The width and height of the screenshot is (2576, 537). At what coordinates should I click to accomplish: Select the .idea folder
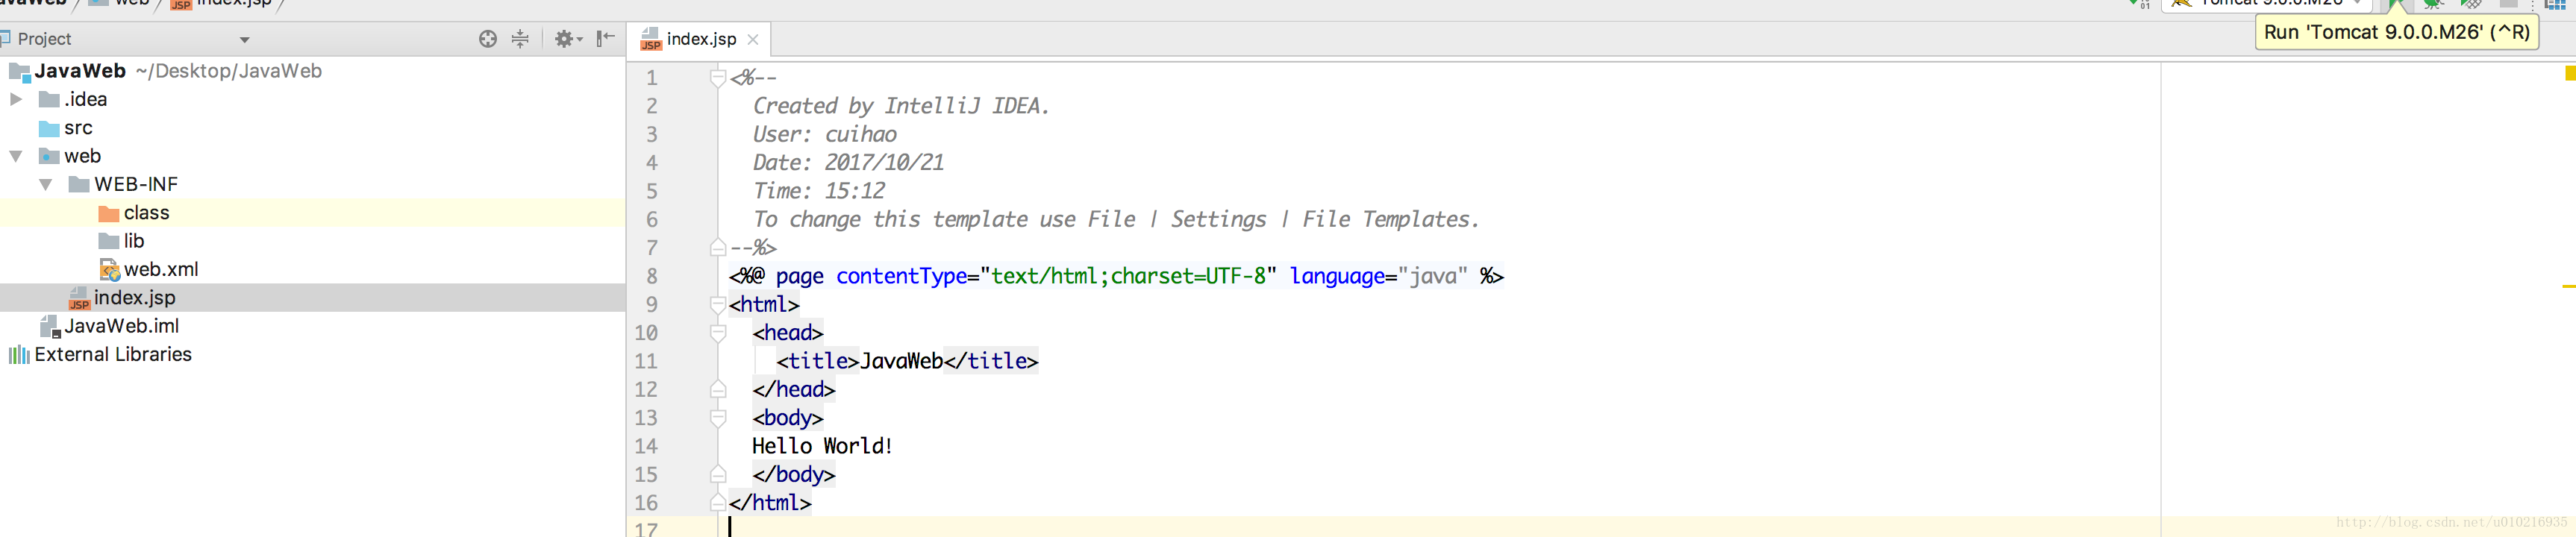[x=85, y=99]
